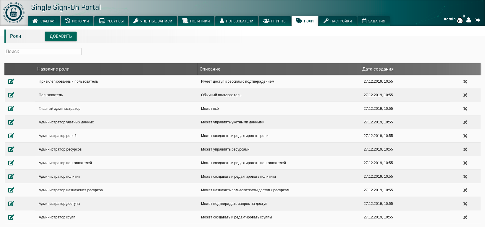Sort by Название роли column
The image size is (485, 227).
(53, 69)
